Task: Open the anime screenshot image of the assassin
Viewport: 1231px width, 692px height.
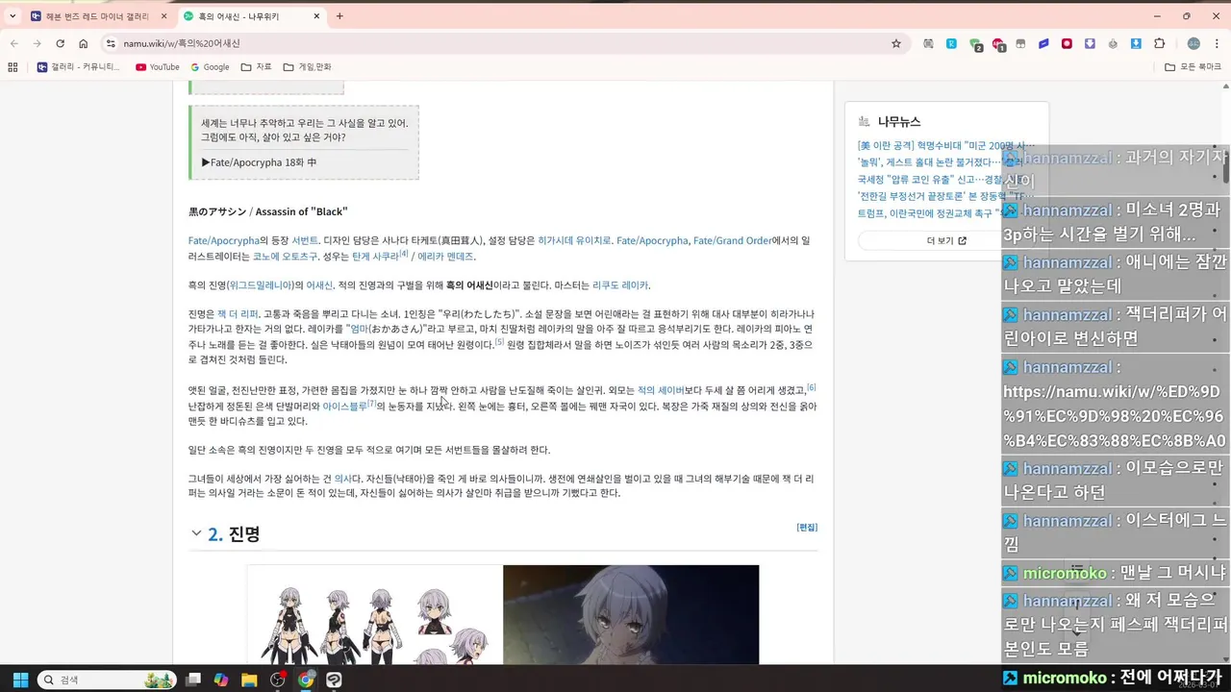Action: pyautogui.click(x=631, y=615)
